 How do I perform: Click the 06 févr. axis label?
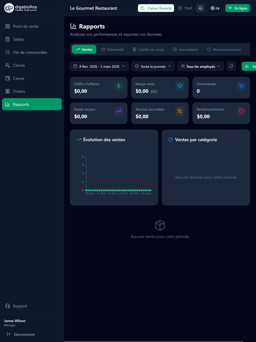click(91, 194)
